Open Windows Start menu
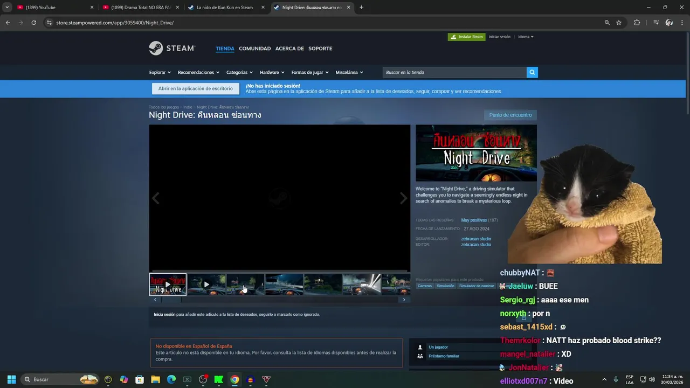 coord(11,379)
